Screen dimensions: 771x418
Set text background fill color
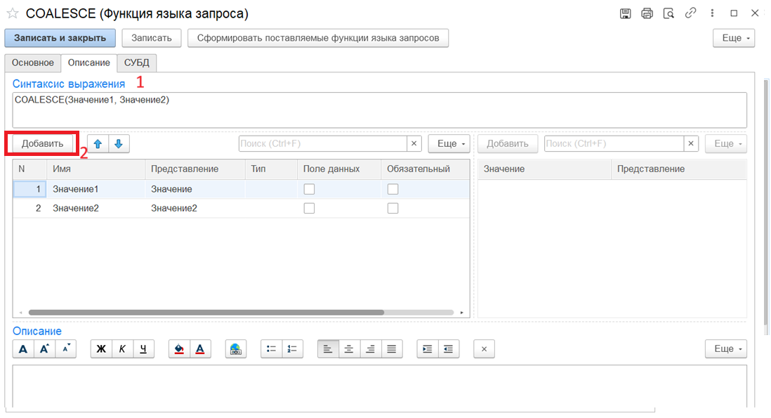179,349
